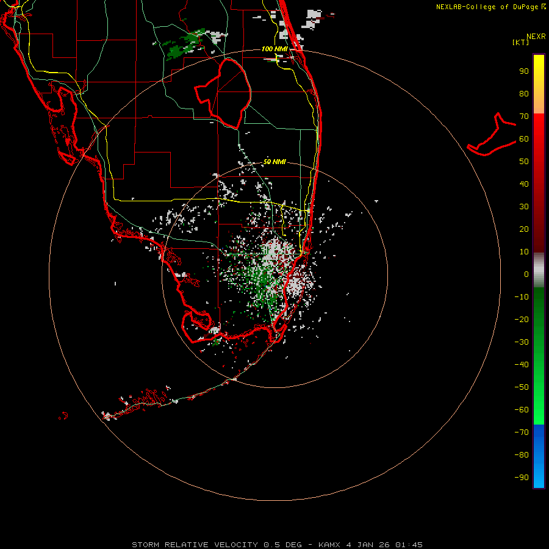Screen dimensions: 549x549
Task: Click the 0 value on the velocity scale
Action: coord(526,274)
